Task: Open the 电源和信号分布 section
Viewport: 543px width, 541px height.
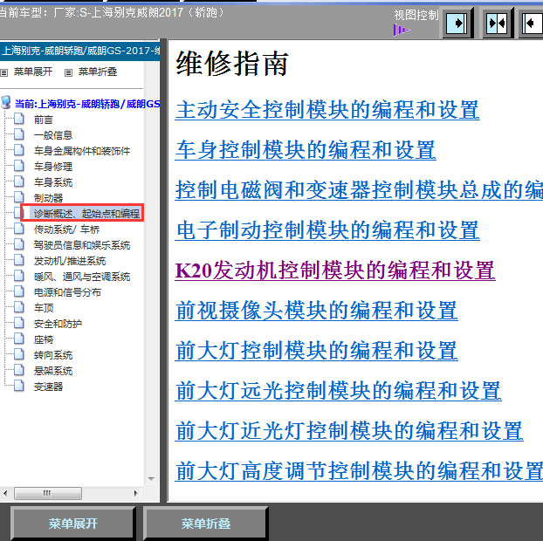Action: point(67,292)
